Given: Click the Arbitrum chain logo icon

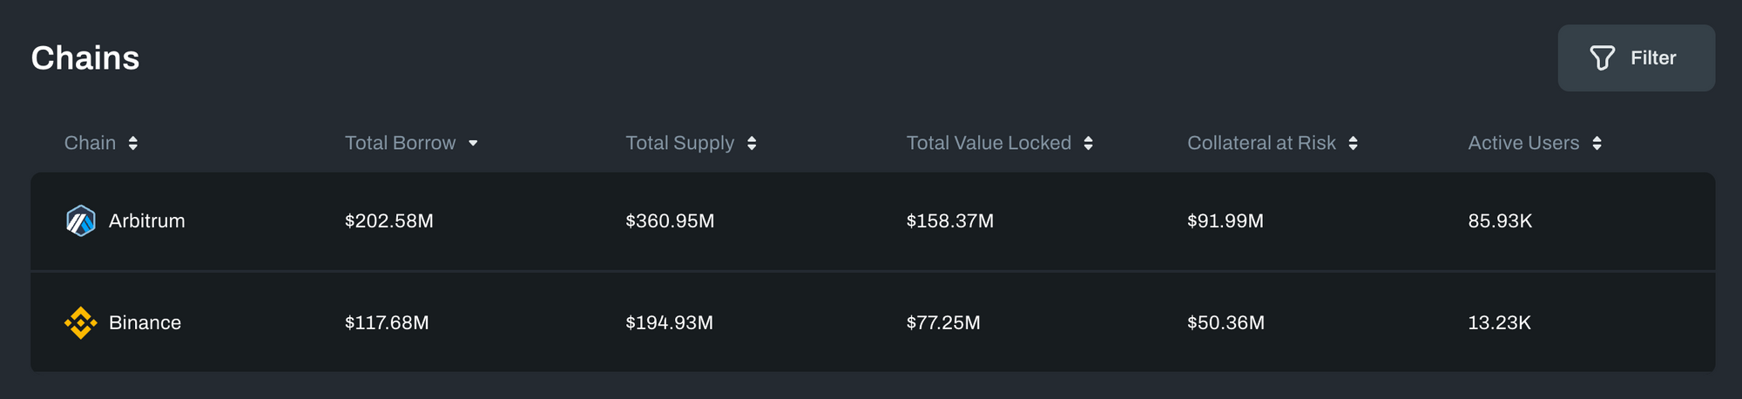Looking at the screenshot, I should [x=81, y=221].
